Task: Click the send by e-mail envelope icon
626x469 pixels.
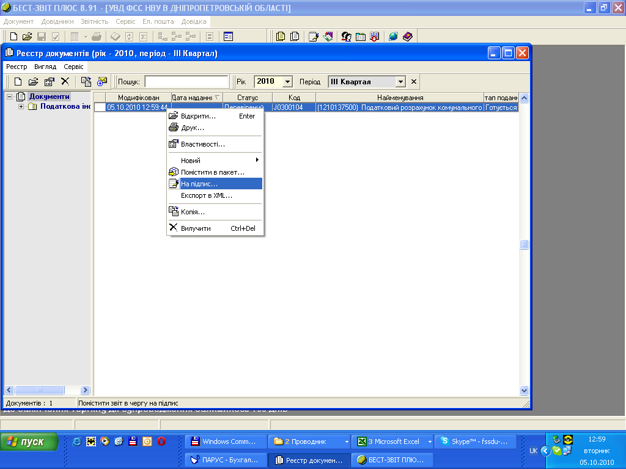Action: (x=102, y=82)
